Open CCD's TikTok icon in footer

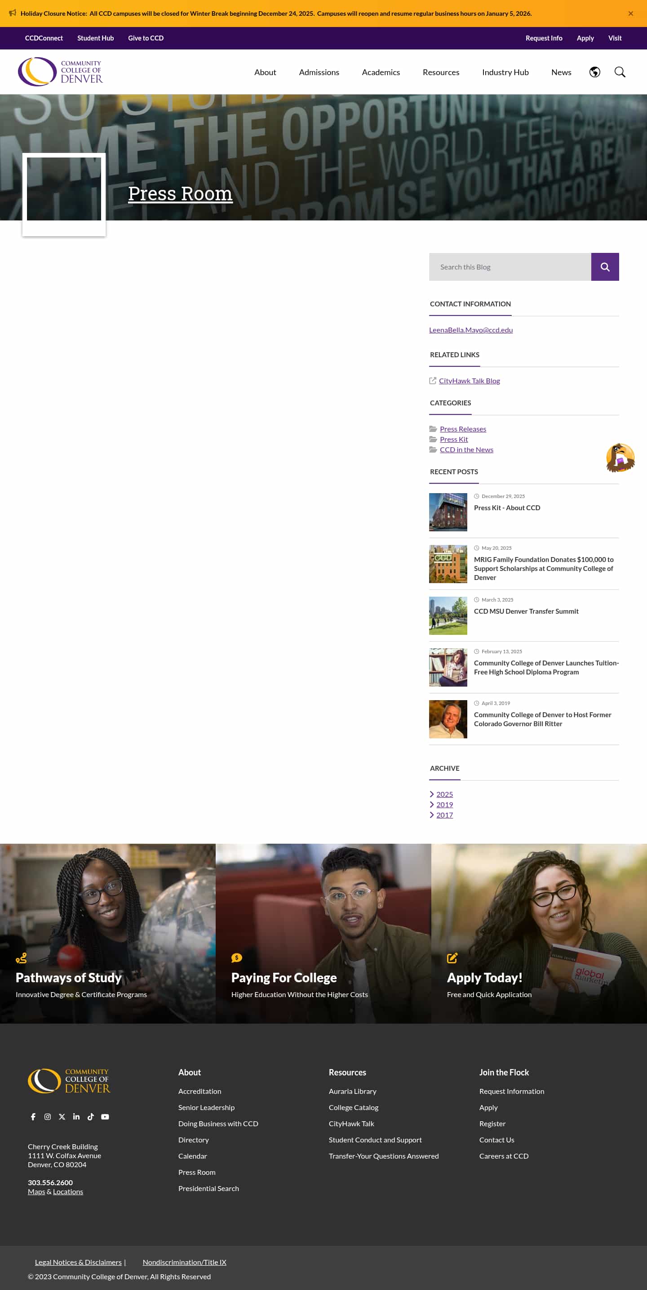[90, 1116]
